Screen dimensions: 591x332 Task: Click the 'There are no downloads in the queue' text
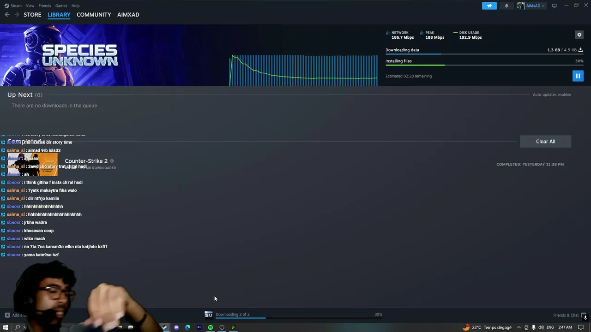coord(54,106)
